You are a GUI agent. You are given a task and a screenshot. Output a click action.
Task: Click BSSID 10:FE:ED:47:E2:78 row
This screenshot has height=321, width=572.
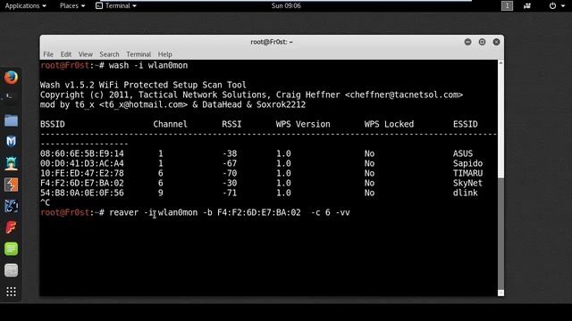[82, 173]
